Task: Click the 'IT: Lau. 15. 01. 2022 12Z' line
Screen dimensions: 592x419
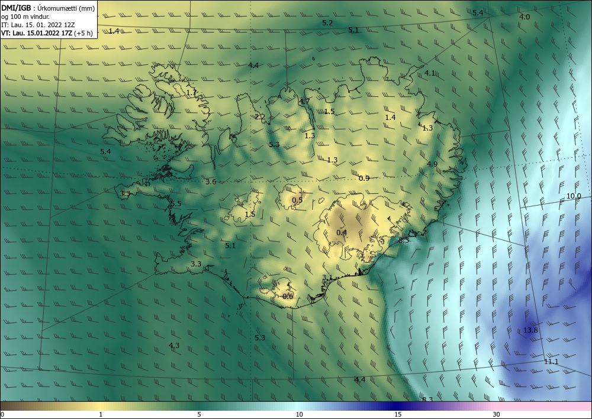Action: [38, 25]
